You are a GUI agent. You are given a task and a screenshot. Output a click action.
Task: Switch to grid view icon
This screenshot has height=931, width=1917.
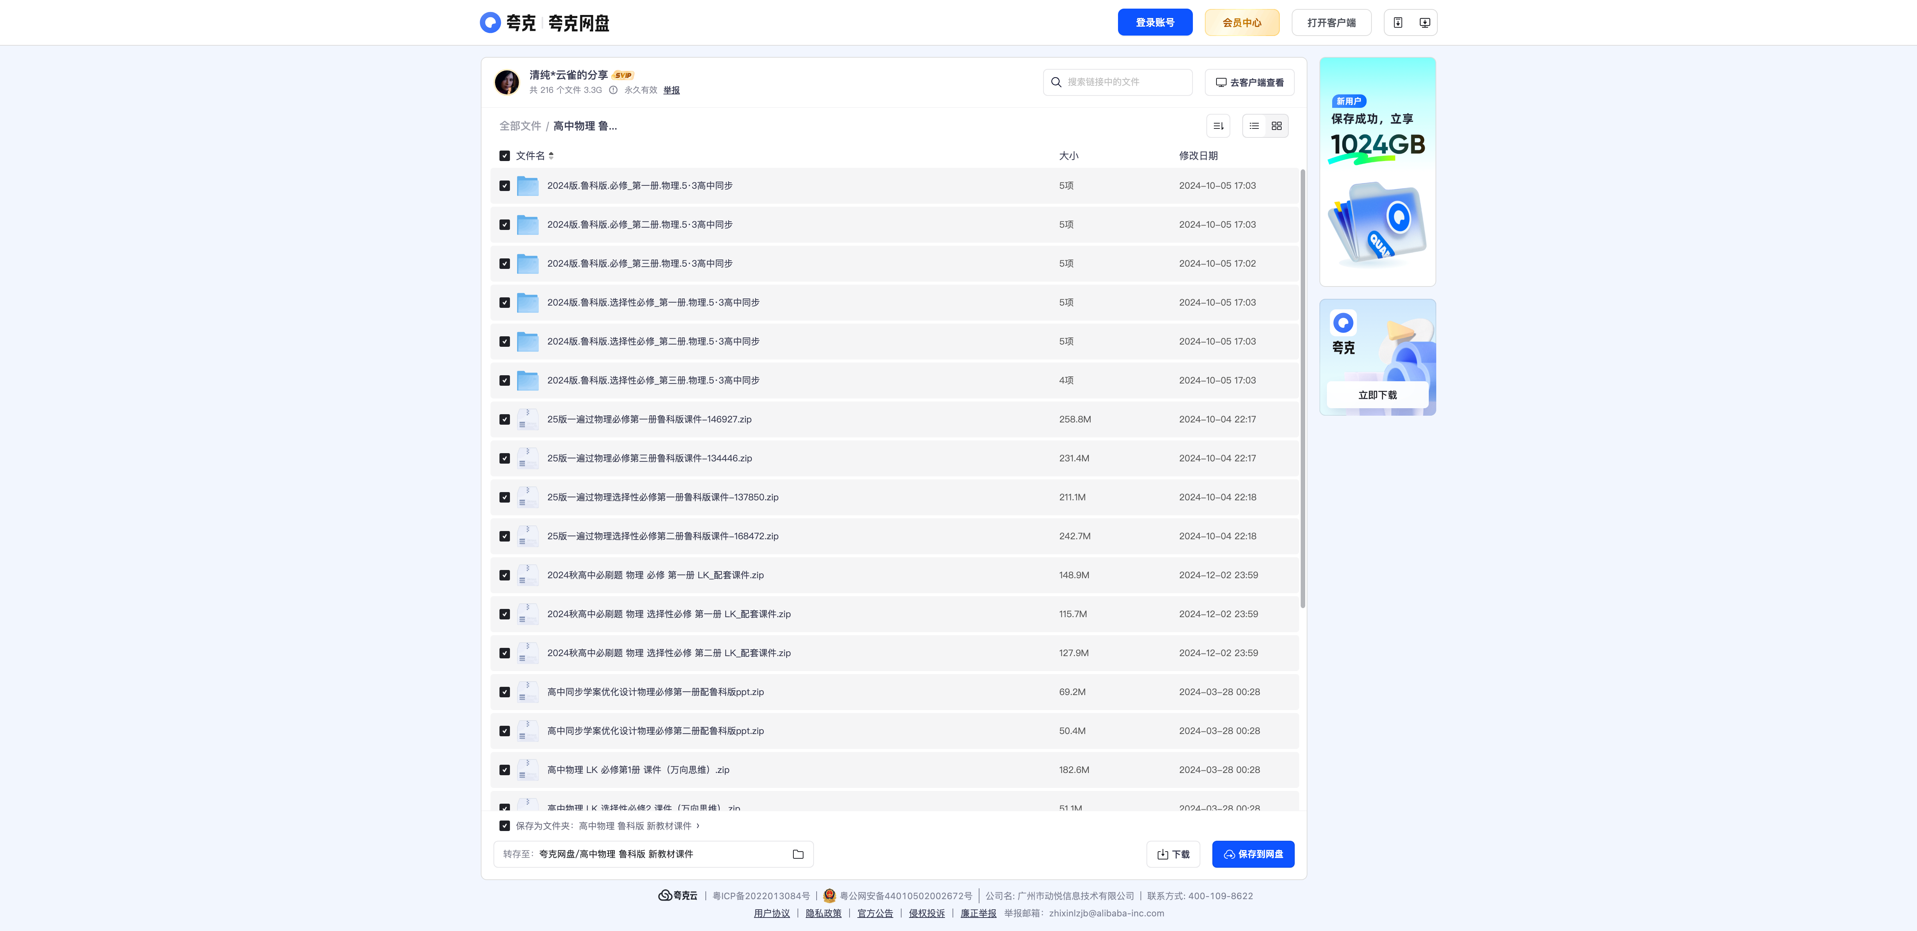(1276, 126)
